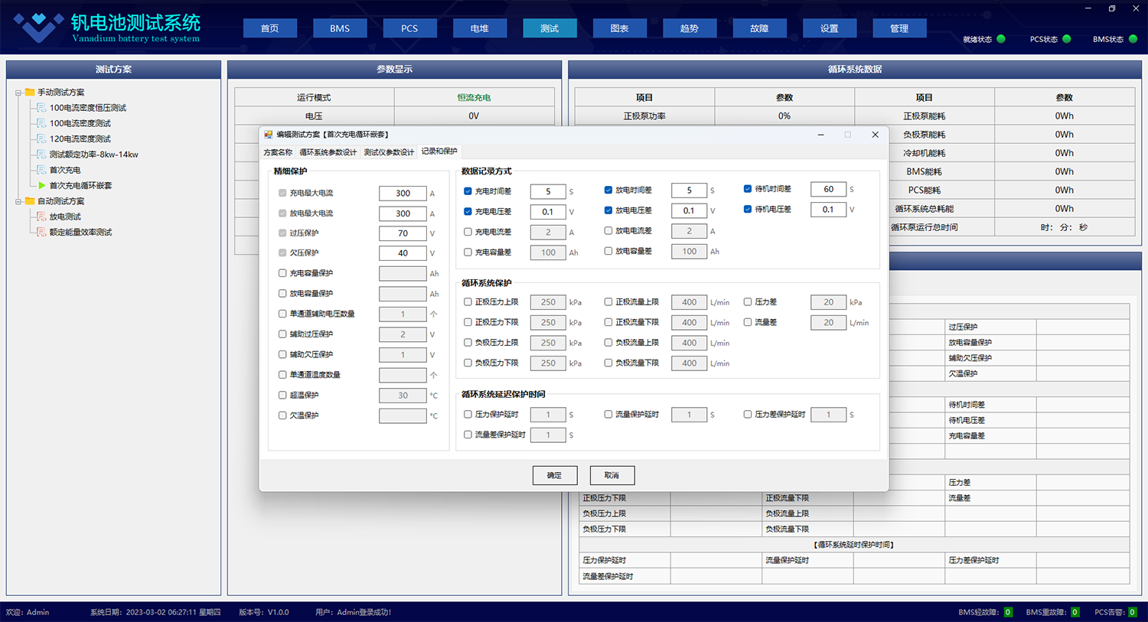Enable the 充电电流差 checkbox
Viewport: 1148px width, 622px height.
coord(468,232)
